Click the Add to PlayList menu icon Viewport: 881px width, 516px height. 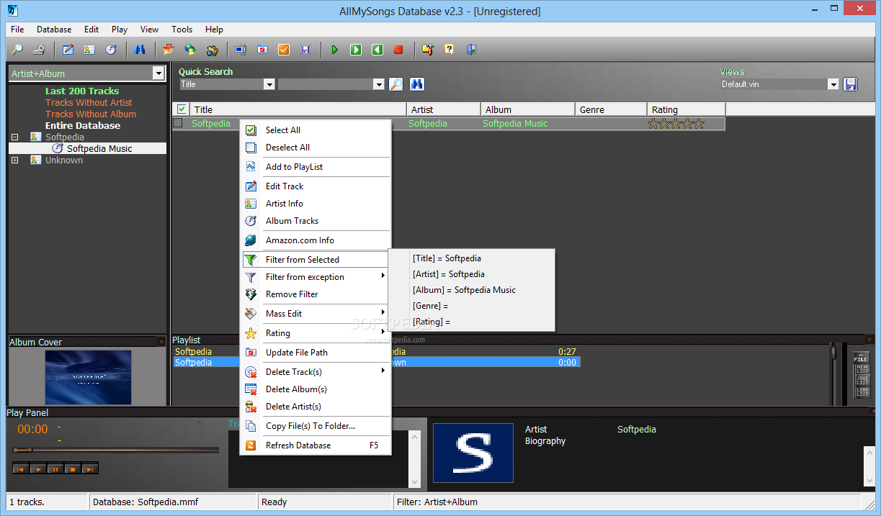(x=251, y=167)
